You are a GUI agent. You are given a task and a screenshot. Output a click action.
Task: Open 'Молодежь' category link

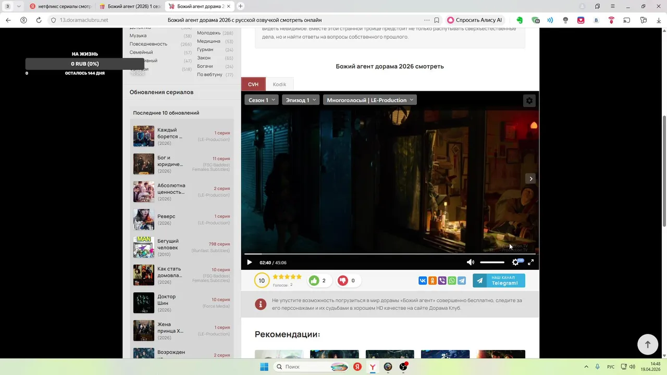pyautogui.click(x=208, y=33)
